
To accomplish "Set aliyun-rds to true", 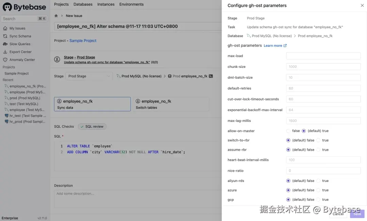I will [x=318, y=181].
